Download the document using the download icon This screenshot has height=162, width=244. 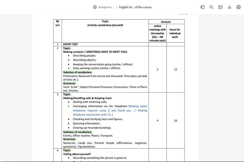(x=229, y=7)
